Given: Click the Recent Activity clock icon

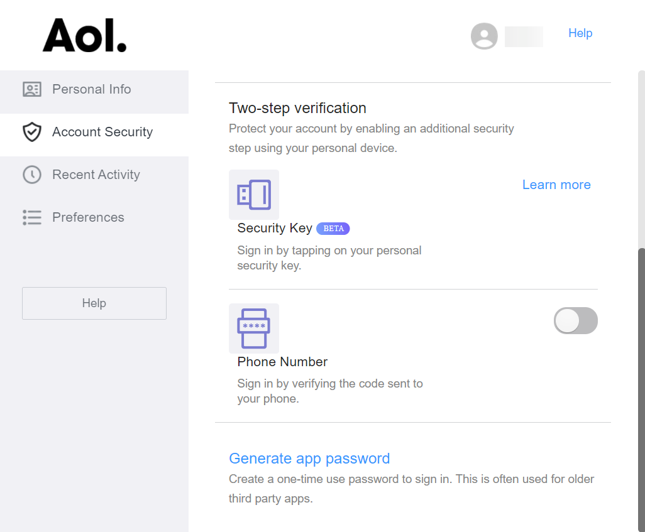Looking at the screenshot, I should [32, 175].
